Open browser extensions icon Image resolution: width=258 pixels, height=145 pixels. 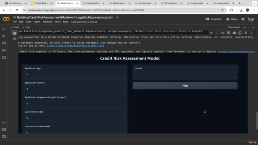tap(231, 10)
